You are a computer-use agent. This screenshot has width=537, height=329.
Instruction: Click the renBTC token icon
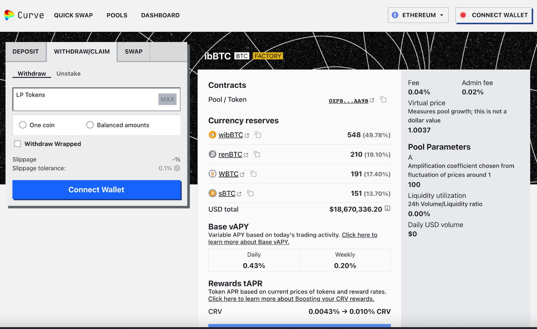pyautogui.click(x=212, y=154)
